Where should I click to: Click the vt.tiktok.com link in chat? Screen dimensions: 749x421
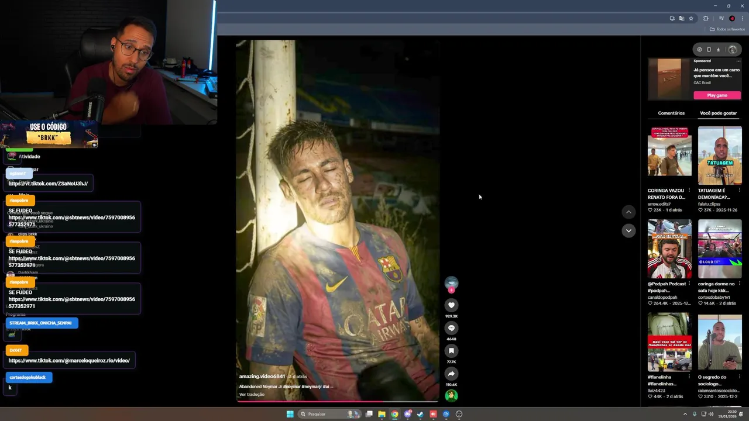point(48,184)
